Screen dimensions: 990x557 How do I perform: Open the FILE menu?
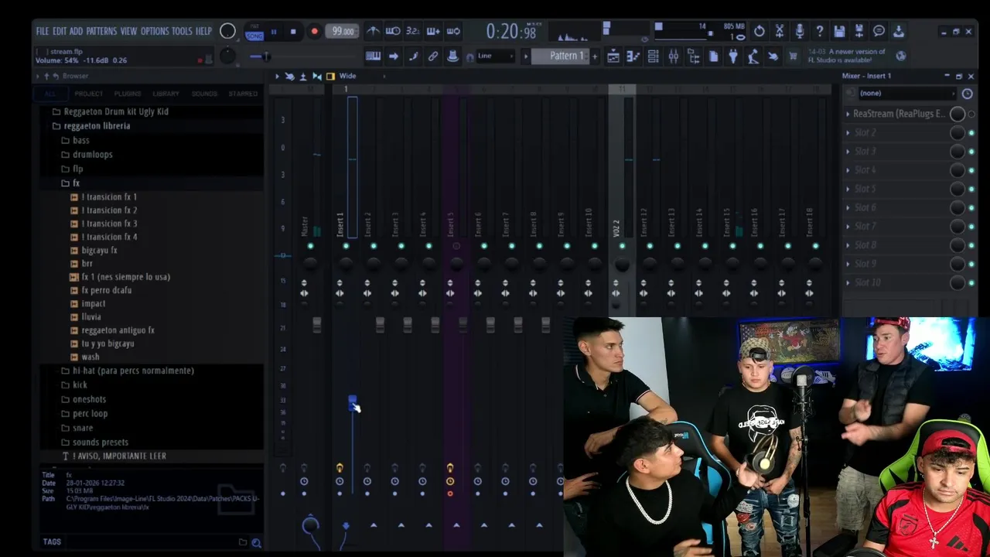tap(43, 31)
